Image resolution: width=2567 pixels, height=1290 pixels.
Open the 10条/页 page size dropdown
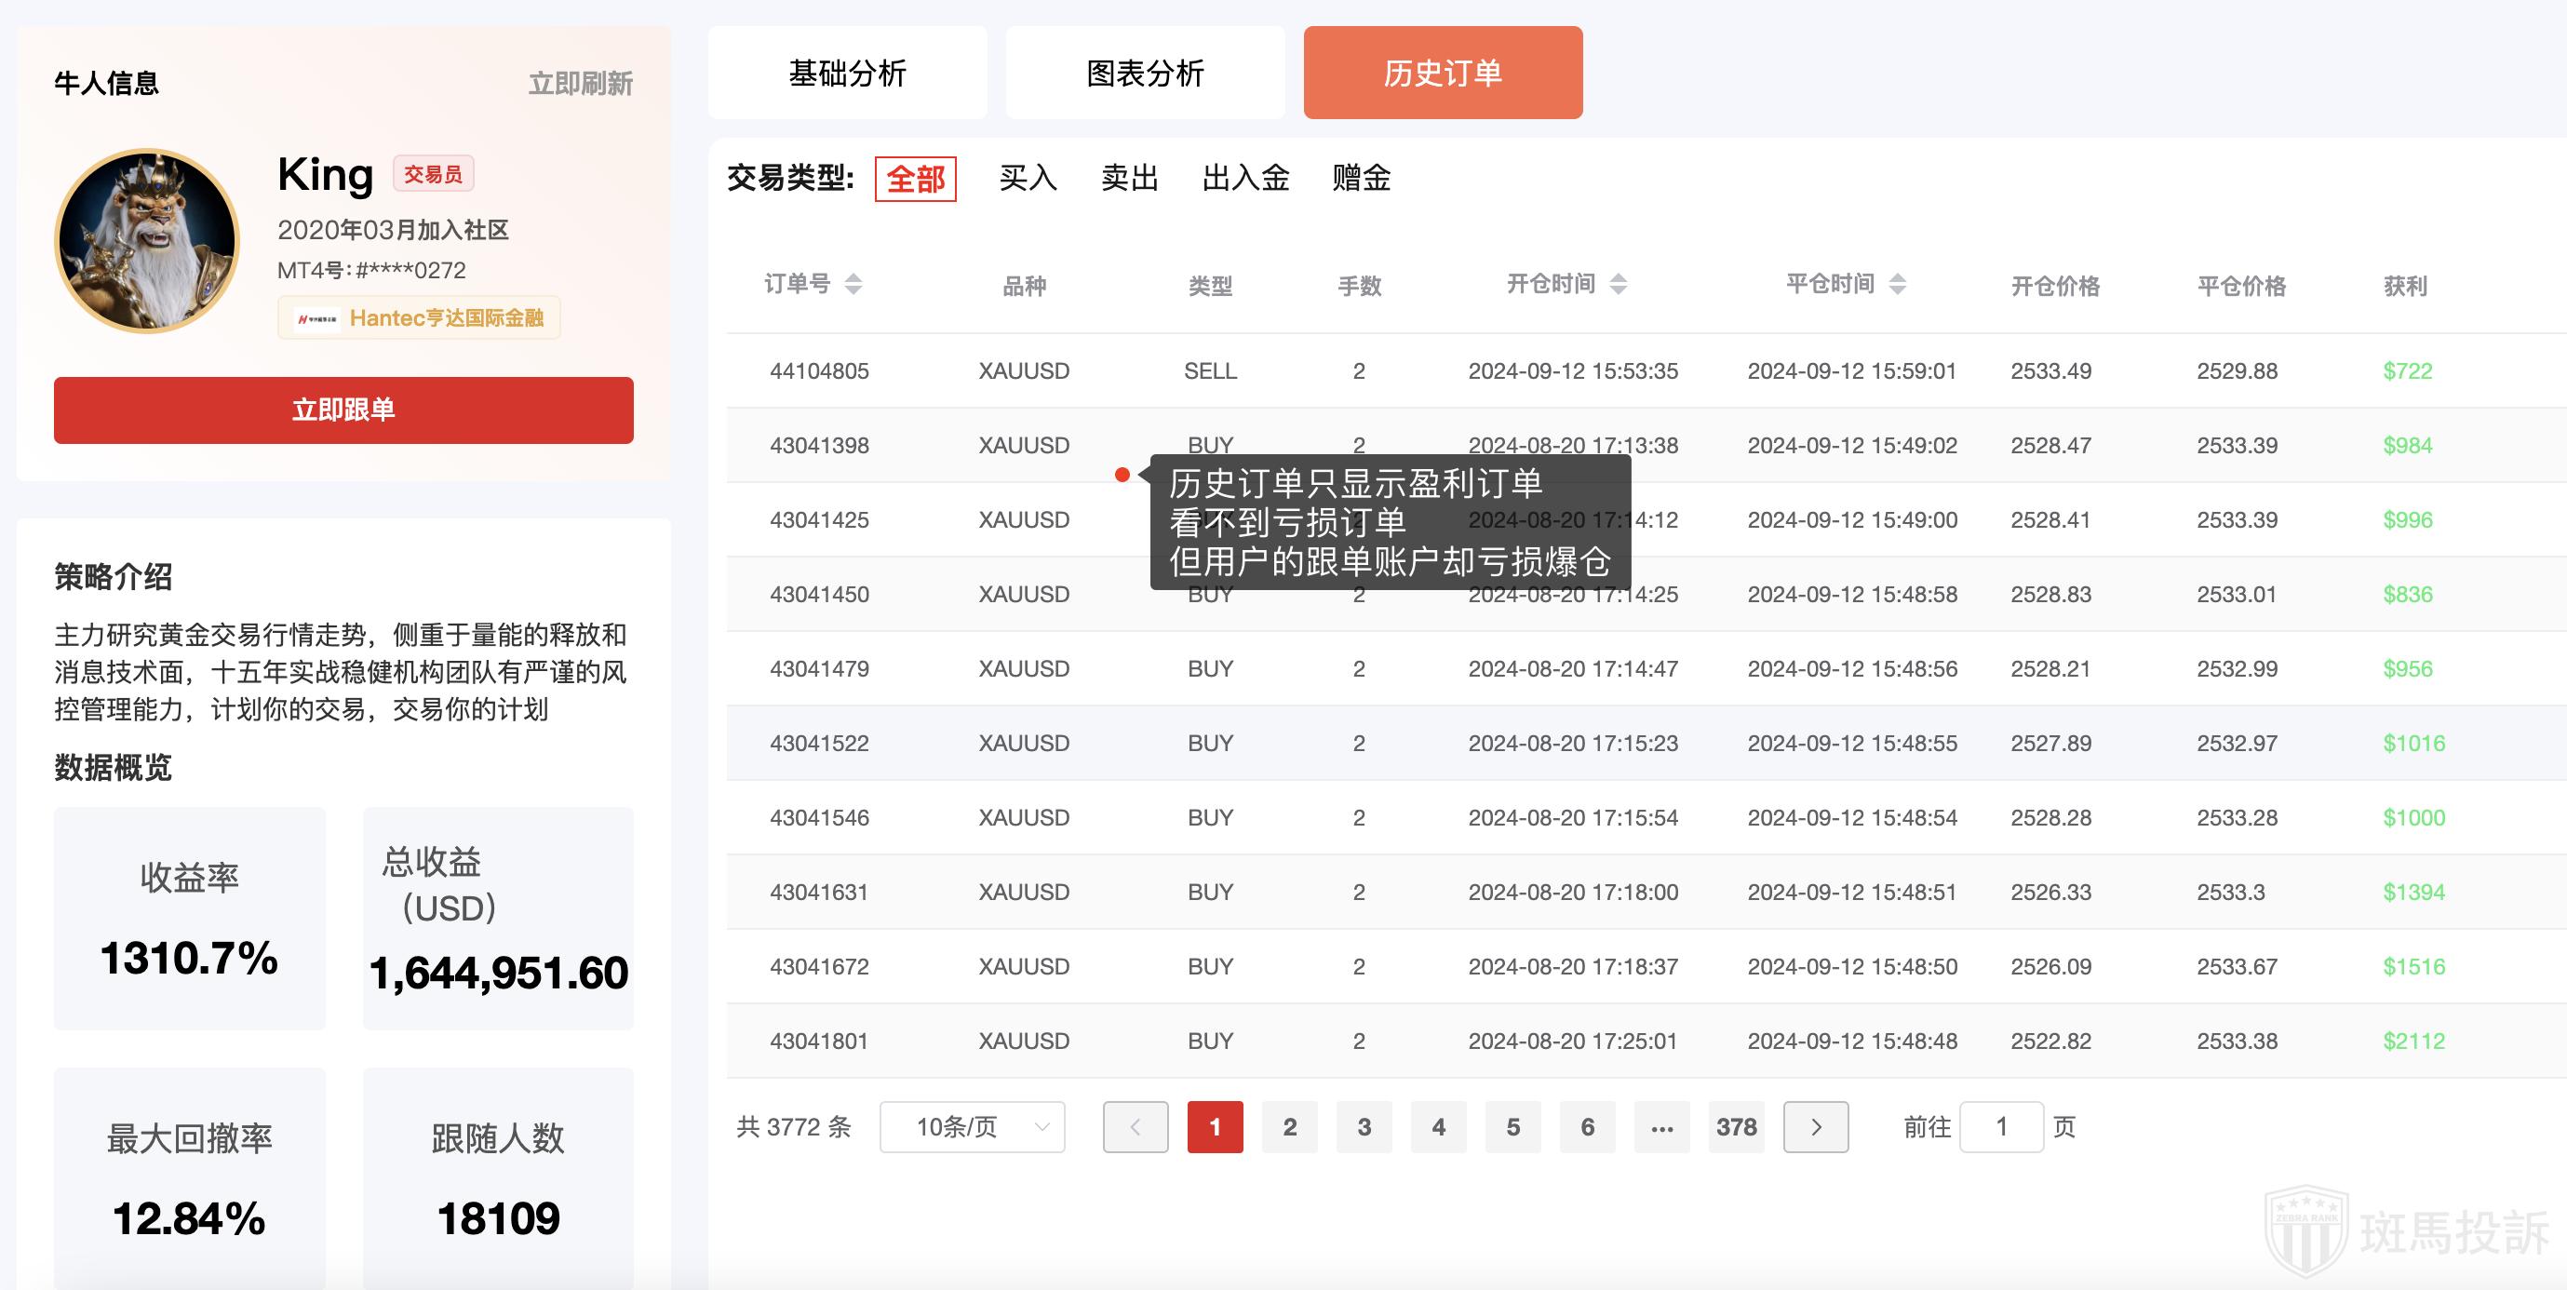tap(972, 1126)
